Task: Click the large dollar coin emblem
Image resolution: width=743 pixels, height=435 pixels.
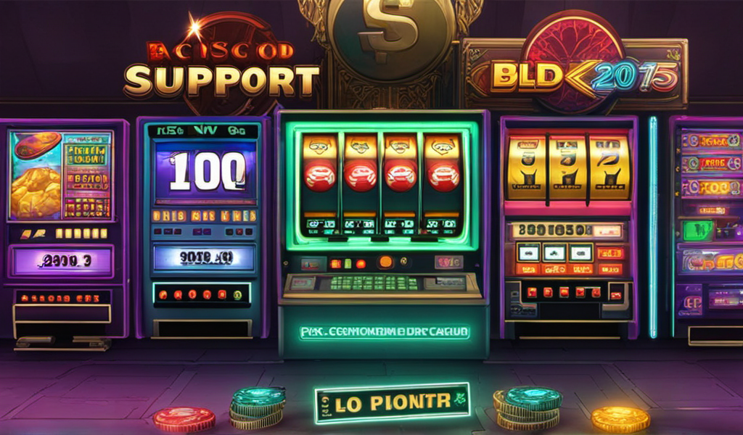Action: tap(390, 37)
